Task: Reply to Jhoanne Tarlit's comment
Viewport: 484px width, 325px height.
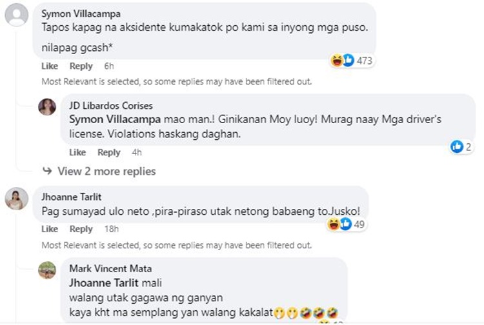Action: point(81,229)
